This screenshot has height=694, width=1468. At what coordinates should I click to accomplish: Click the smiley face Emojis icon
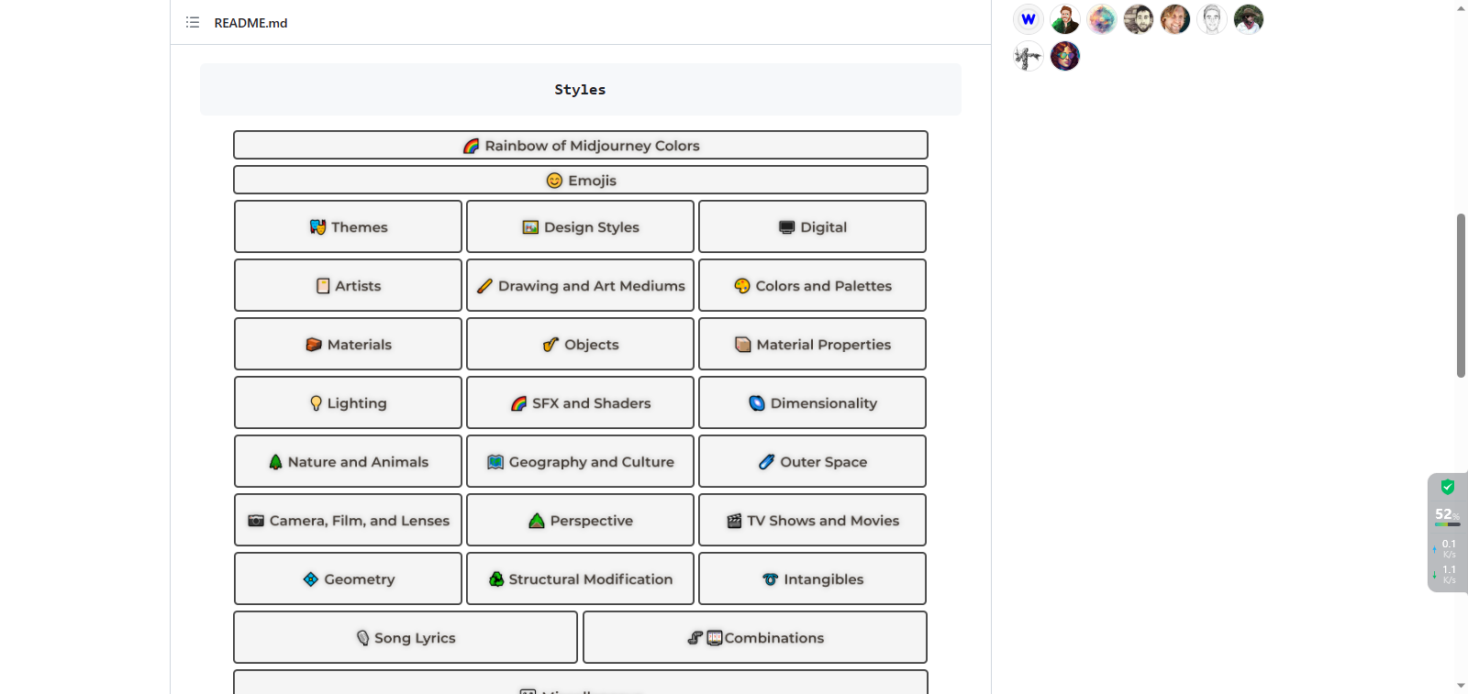tap(554, 181)
